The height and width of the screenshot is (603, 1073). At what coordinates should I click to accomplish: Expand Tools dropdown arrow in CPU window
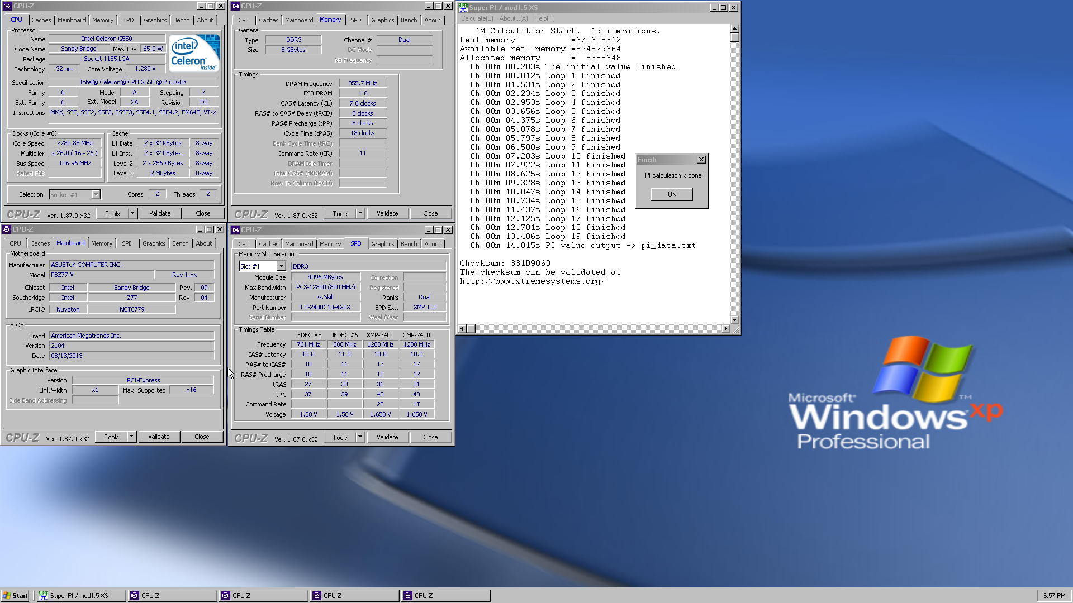point(132,213)
